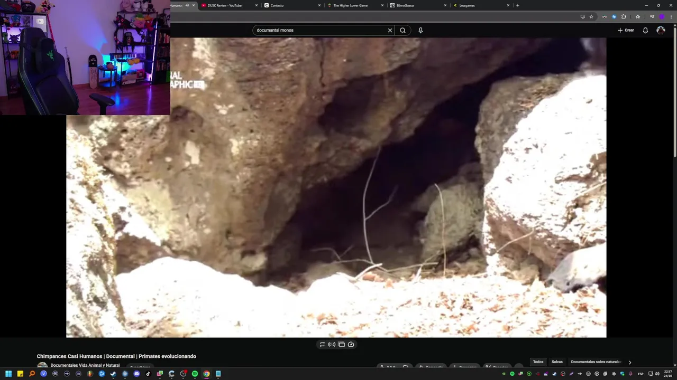The height and width of the screenshot is (380, 677).
Task: Close the DUSK Review tab
Action: pyautogui.click(x=257, y=5)
